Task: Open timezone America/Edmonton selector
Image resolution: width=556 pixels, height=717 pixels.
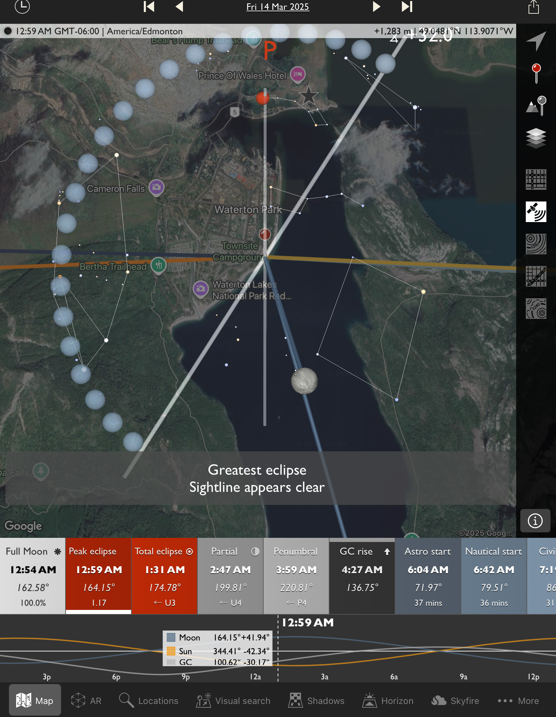Action: 144,31
